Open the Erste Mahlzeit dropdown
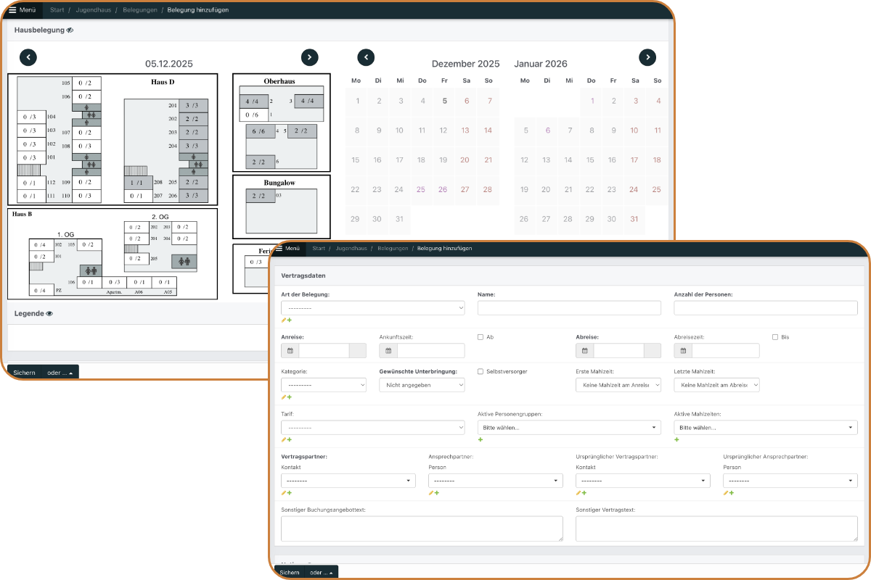Viewport: 871px width, 580px height. click(x=618, y=385)
